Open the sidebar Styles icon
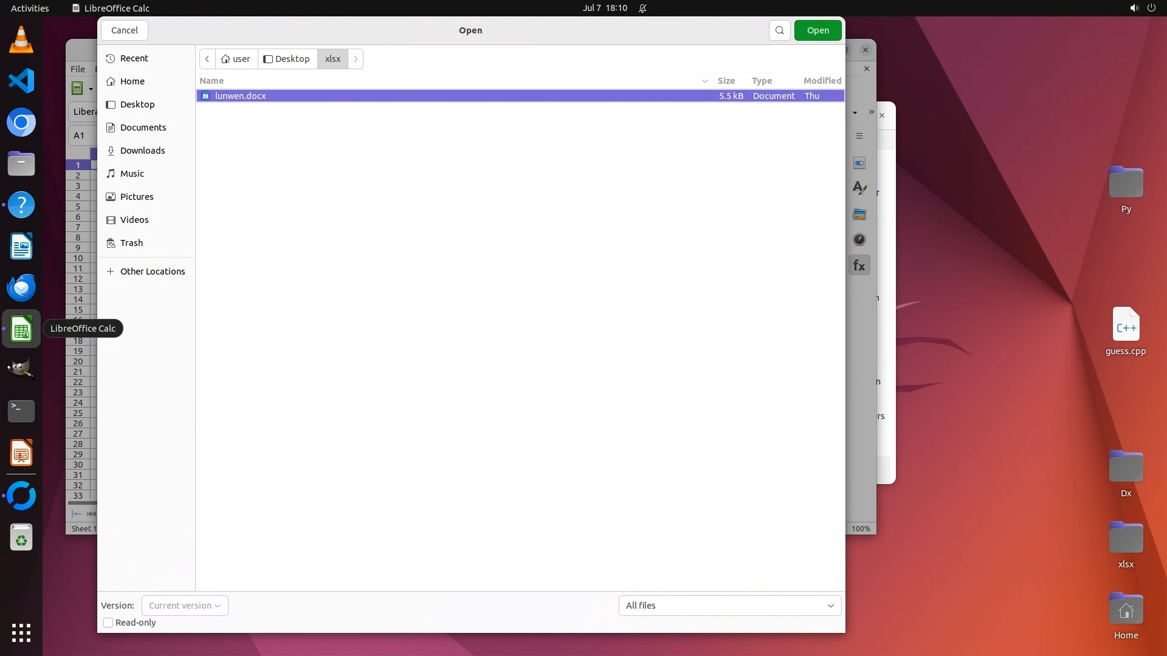This screenshot has height=656, width=1167. point(859,188)
